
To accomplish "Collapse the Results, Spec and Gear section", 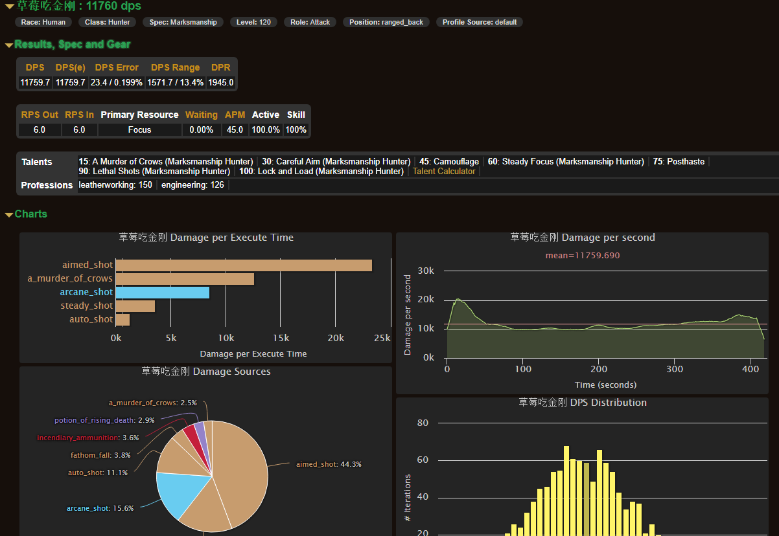I will click(72, 45).
